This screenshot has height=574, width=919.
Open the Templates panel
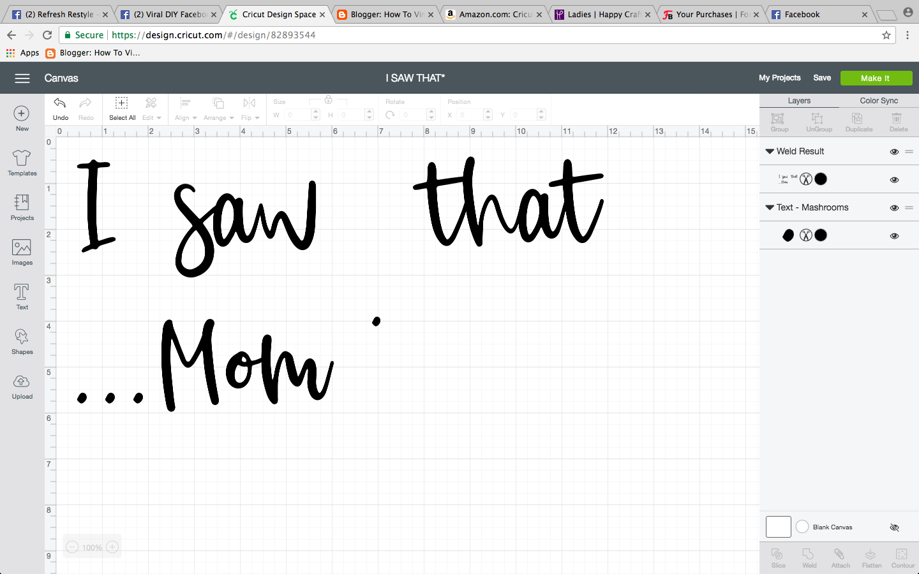[22, 163]
